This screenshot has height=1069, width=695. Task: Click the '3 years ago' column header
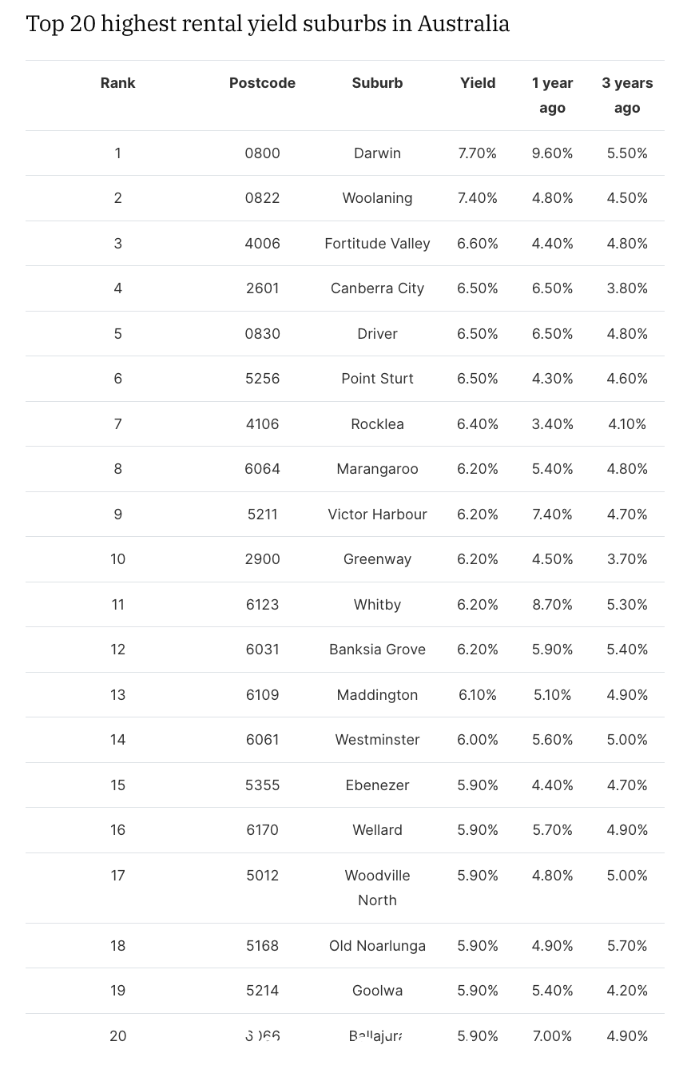click(627, 95)
